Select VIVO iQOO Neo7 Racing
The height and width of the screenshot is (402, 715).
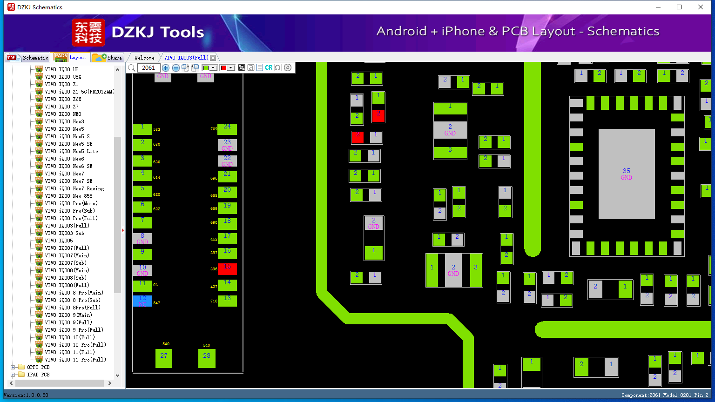74,188
